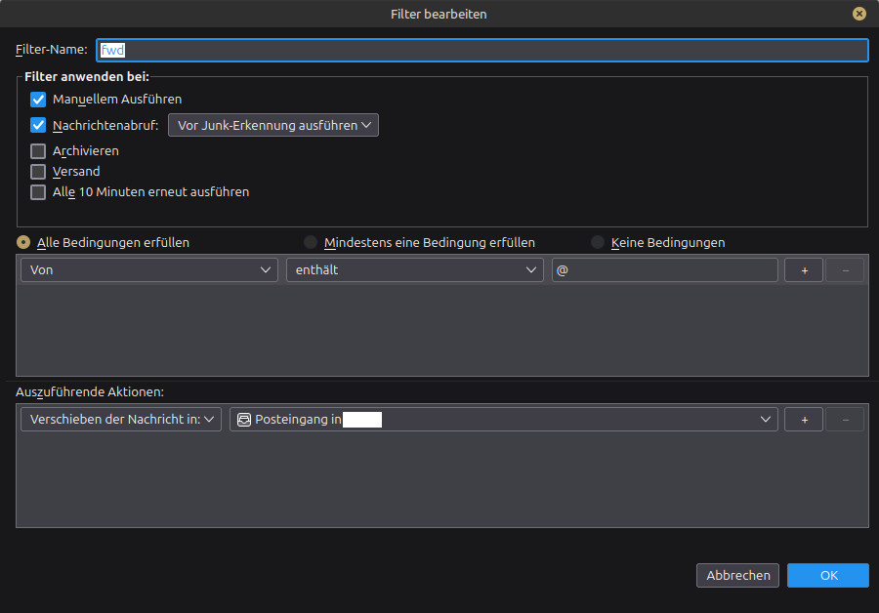Check Alle 10 Minuten erneut ausführen
Viewport: 879px width, 613px height.
38,192
